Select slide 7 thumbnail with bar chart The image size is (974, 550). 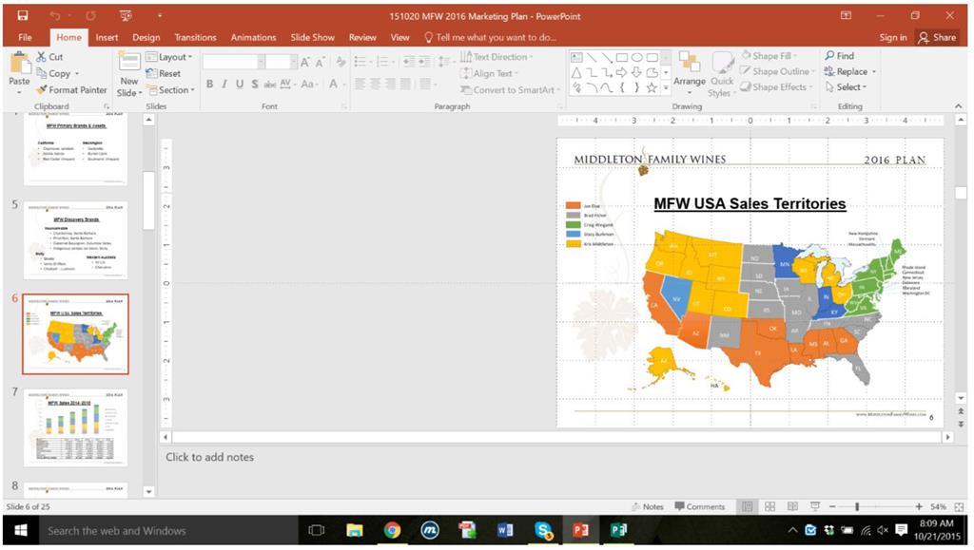(76, 427)
